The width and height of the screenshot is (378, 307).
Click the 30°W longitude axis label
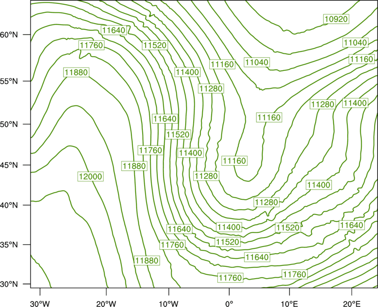coord(40,304)
